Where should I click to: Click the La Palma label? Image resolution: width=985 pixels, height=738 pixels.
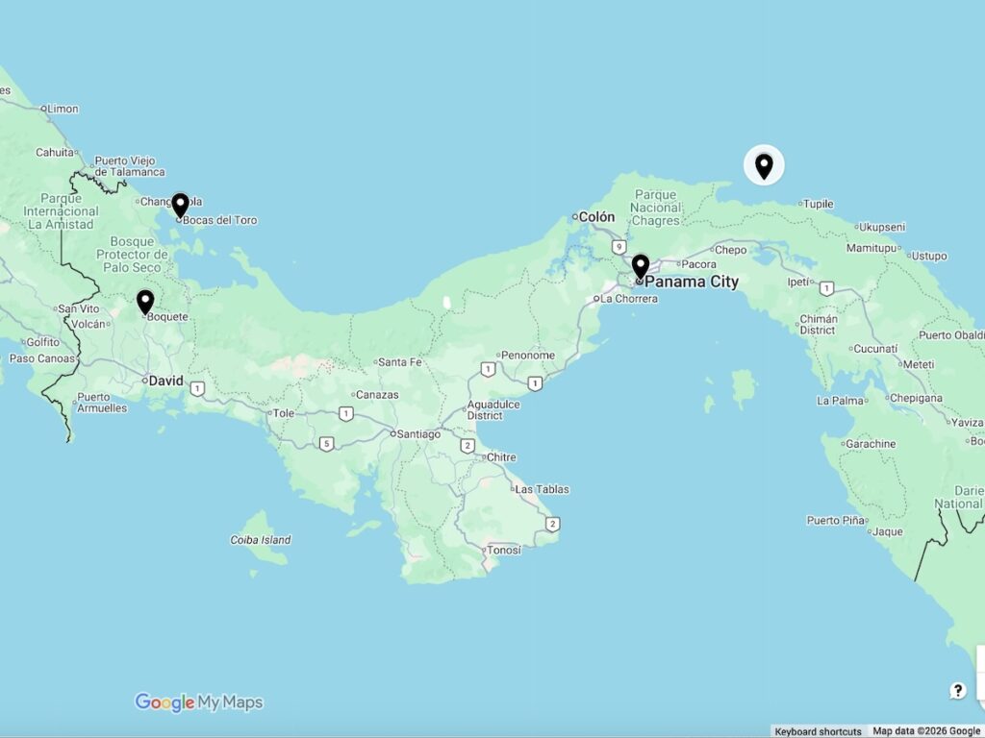click(841, 401)
